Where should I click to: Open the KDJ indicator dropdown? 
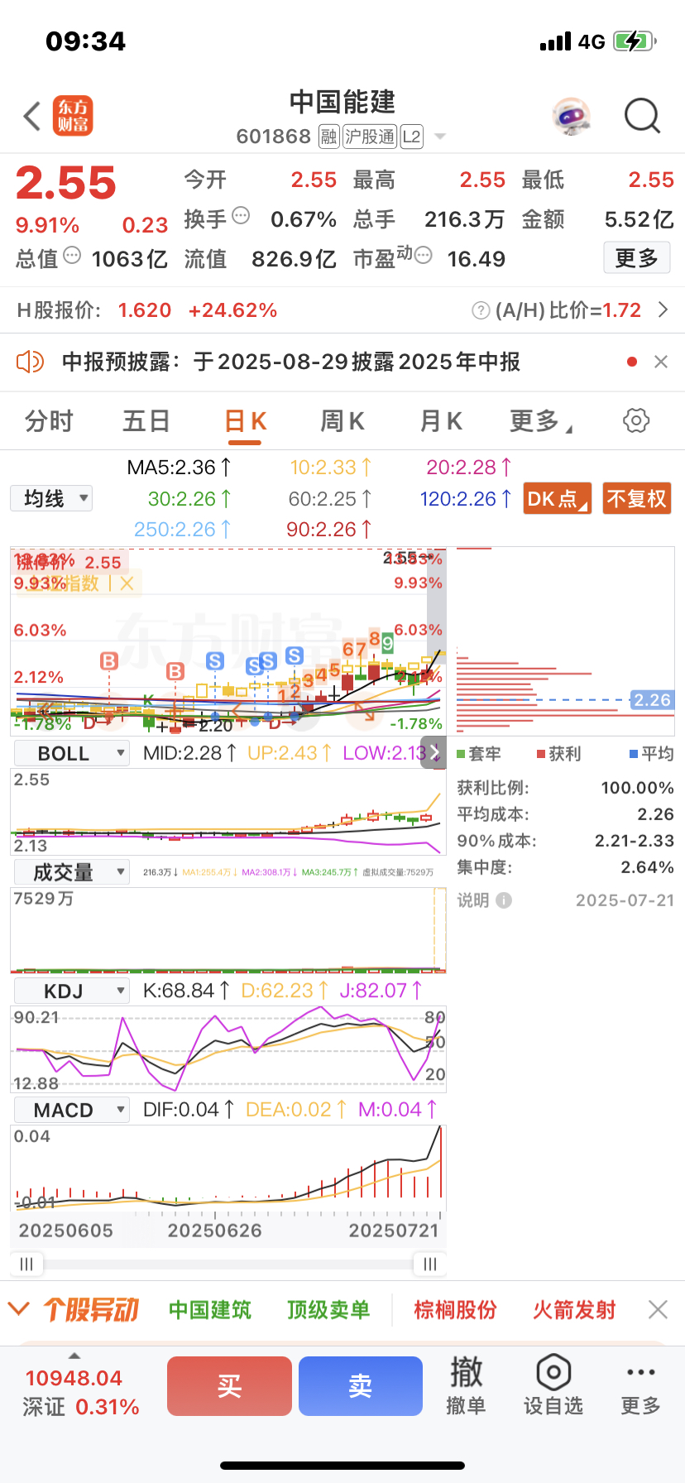pyautogui.click(x=72, y=991)
